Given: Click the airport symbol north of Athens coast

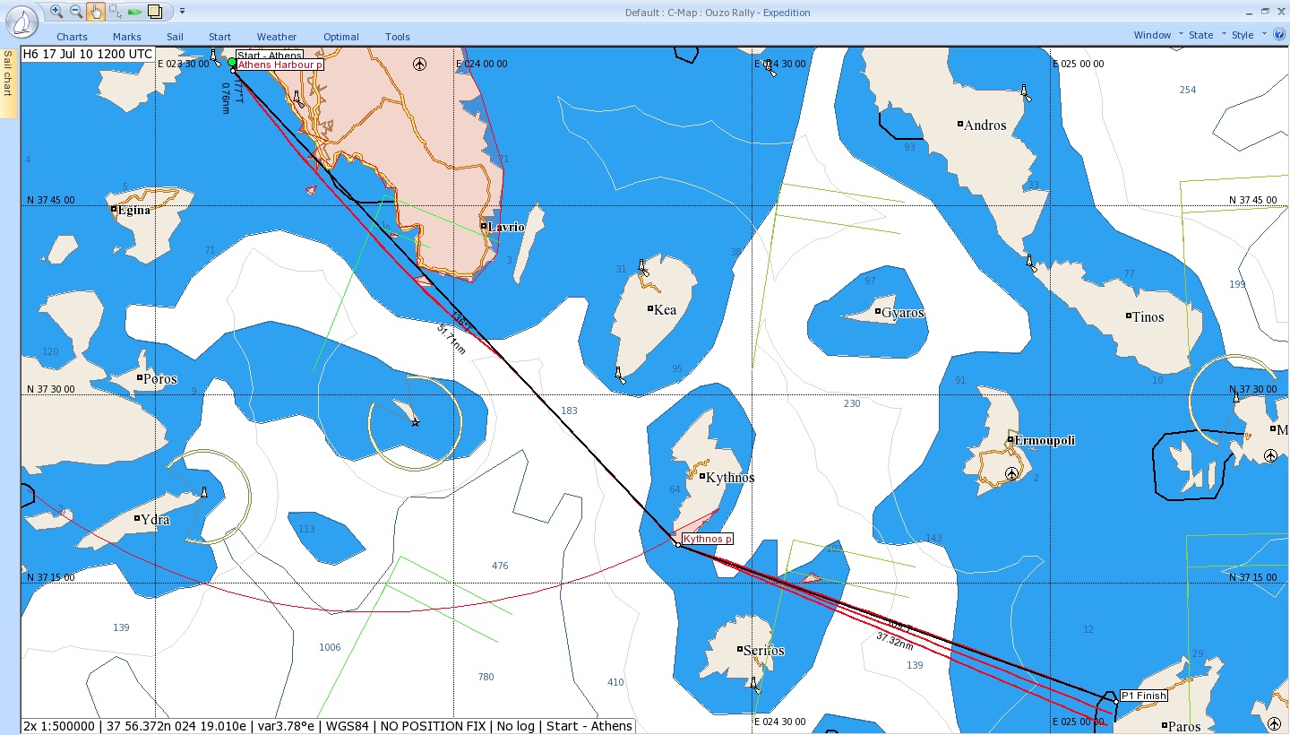Looking at the screenshot, I should coord(420,64).
